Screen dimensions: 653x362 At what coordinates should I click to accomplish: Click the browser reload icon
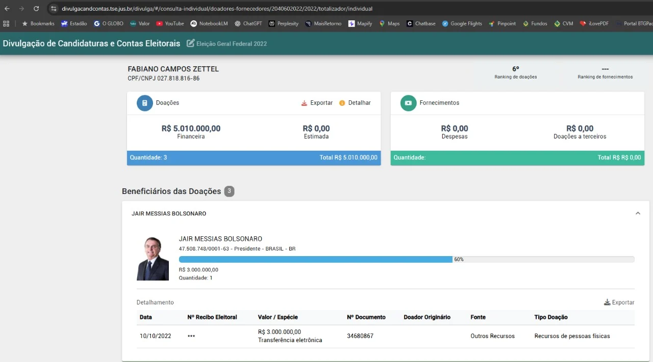(x=36, y=9)
